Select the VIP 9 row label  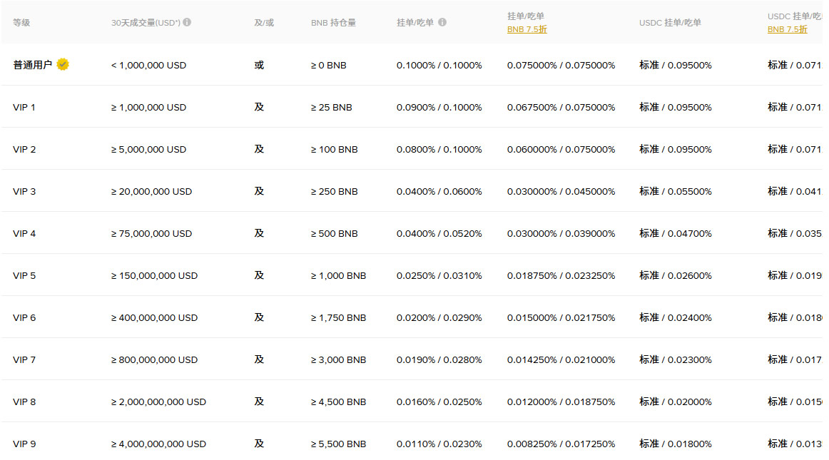[24, 444]
